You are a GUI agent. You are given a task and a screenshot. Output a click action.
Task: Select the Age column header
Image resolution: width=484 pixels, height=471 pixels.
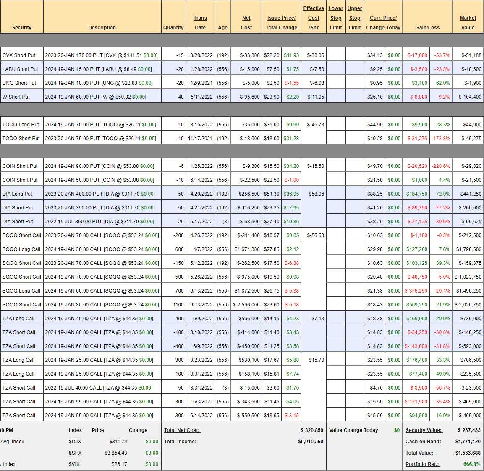222,28
